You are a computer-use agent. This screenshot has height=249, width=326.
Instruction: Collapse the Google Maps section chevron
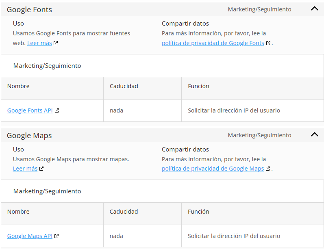click(314, 134)
